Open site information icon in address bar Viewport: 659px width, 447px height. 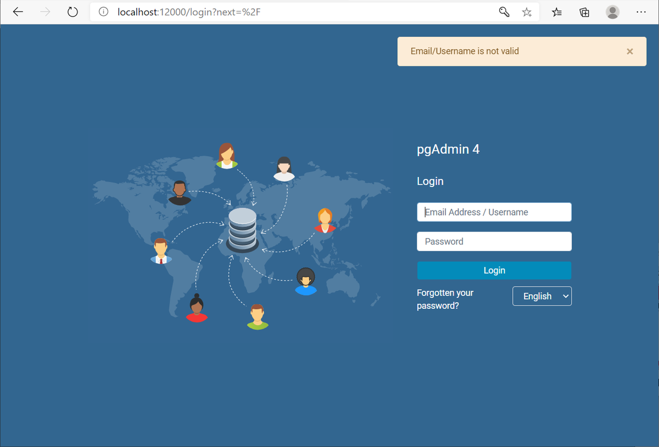103,12
